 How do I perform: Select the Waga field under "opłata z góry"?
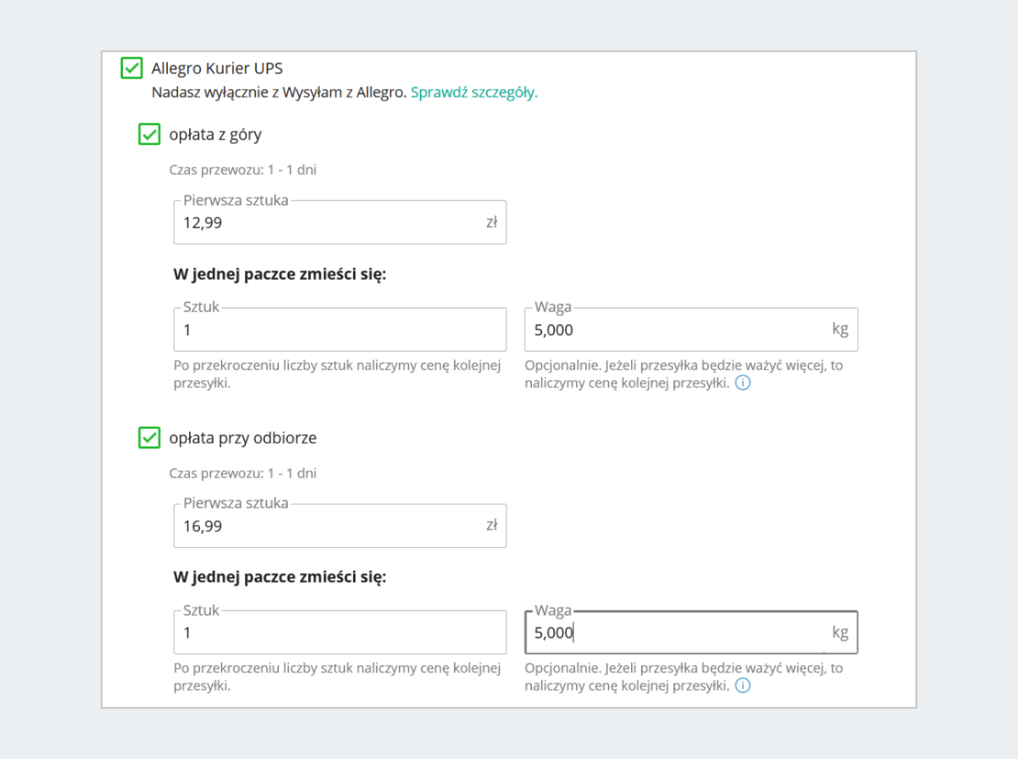click(x=674, y=330)
